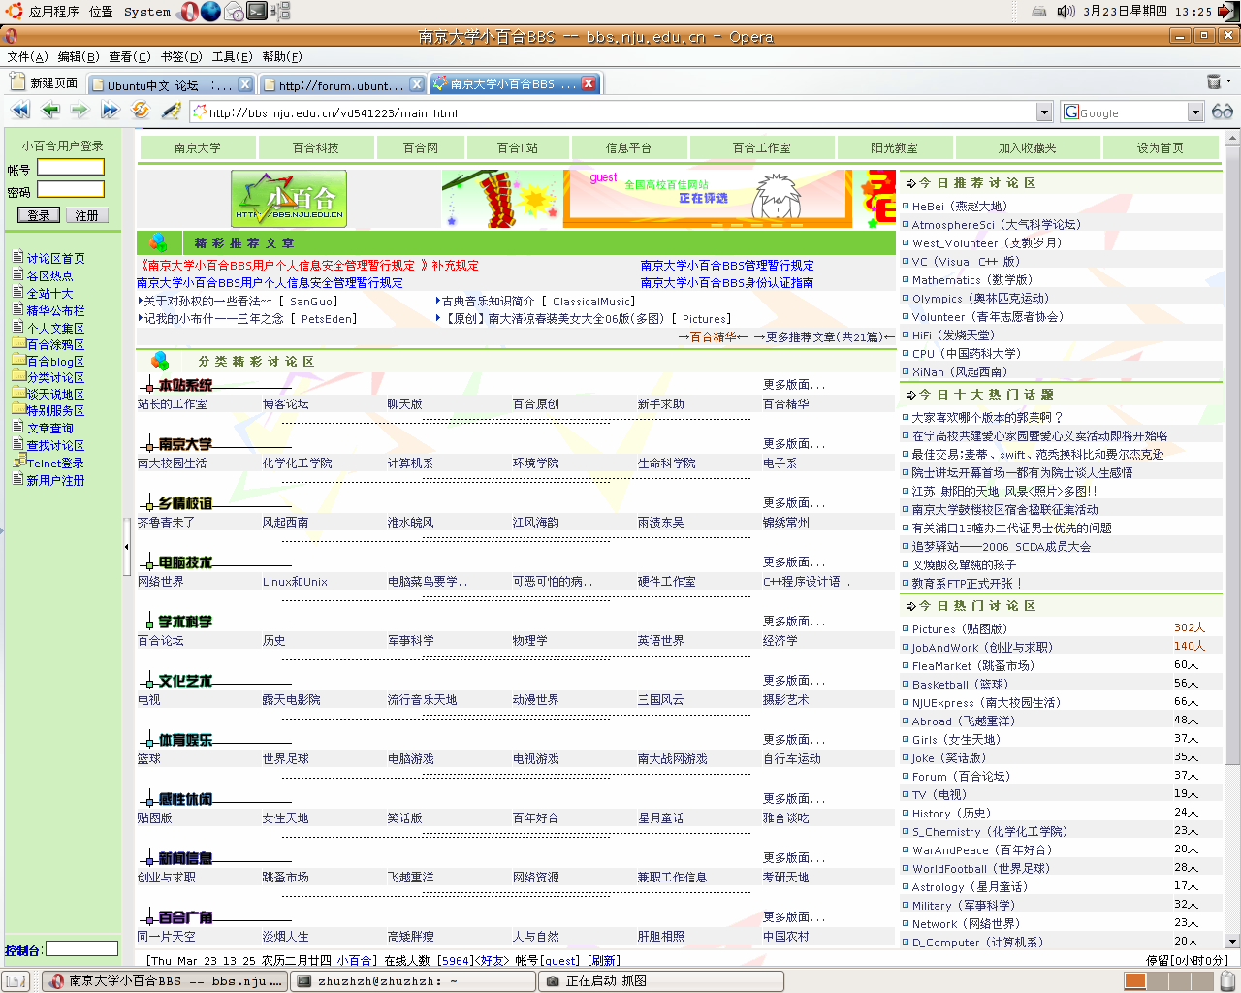
Task: Open terminal from the top panel icon
Action: click(257, 12)
